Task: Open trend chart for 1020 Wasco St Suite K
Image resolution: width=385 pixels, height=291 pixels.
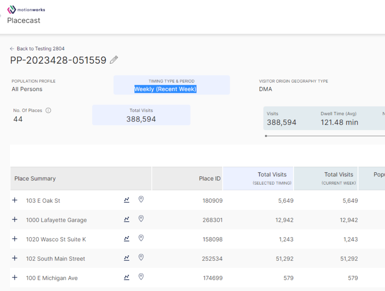Action: (127, 239)
